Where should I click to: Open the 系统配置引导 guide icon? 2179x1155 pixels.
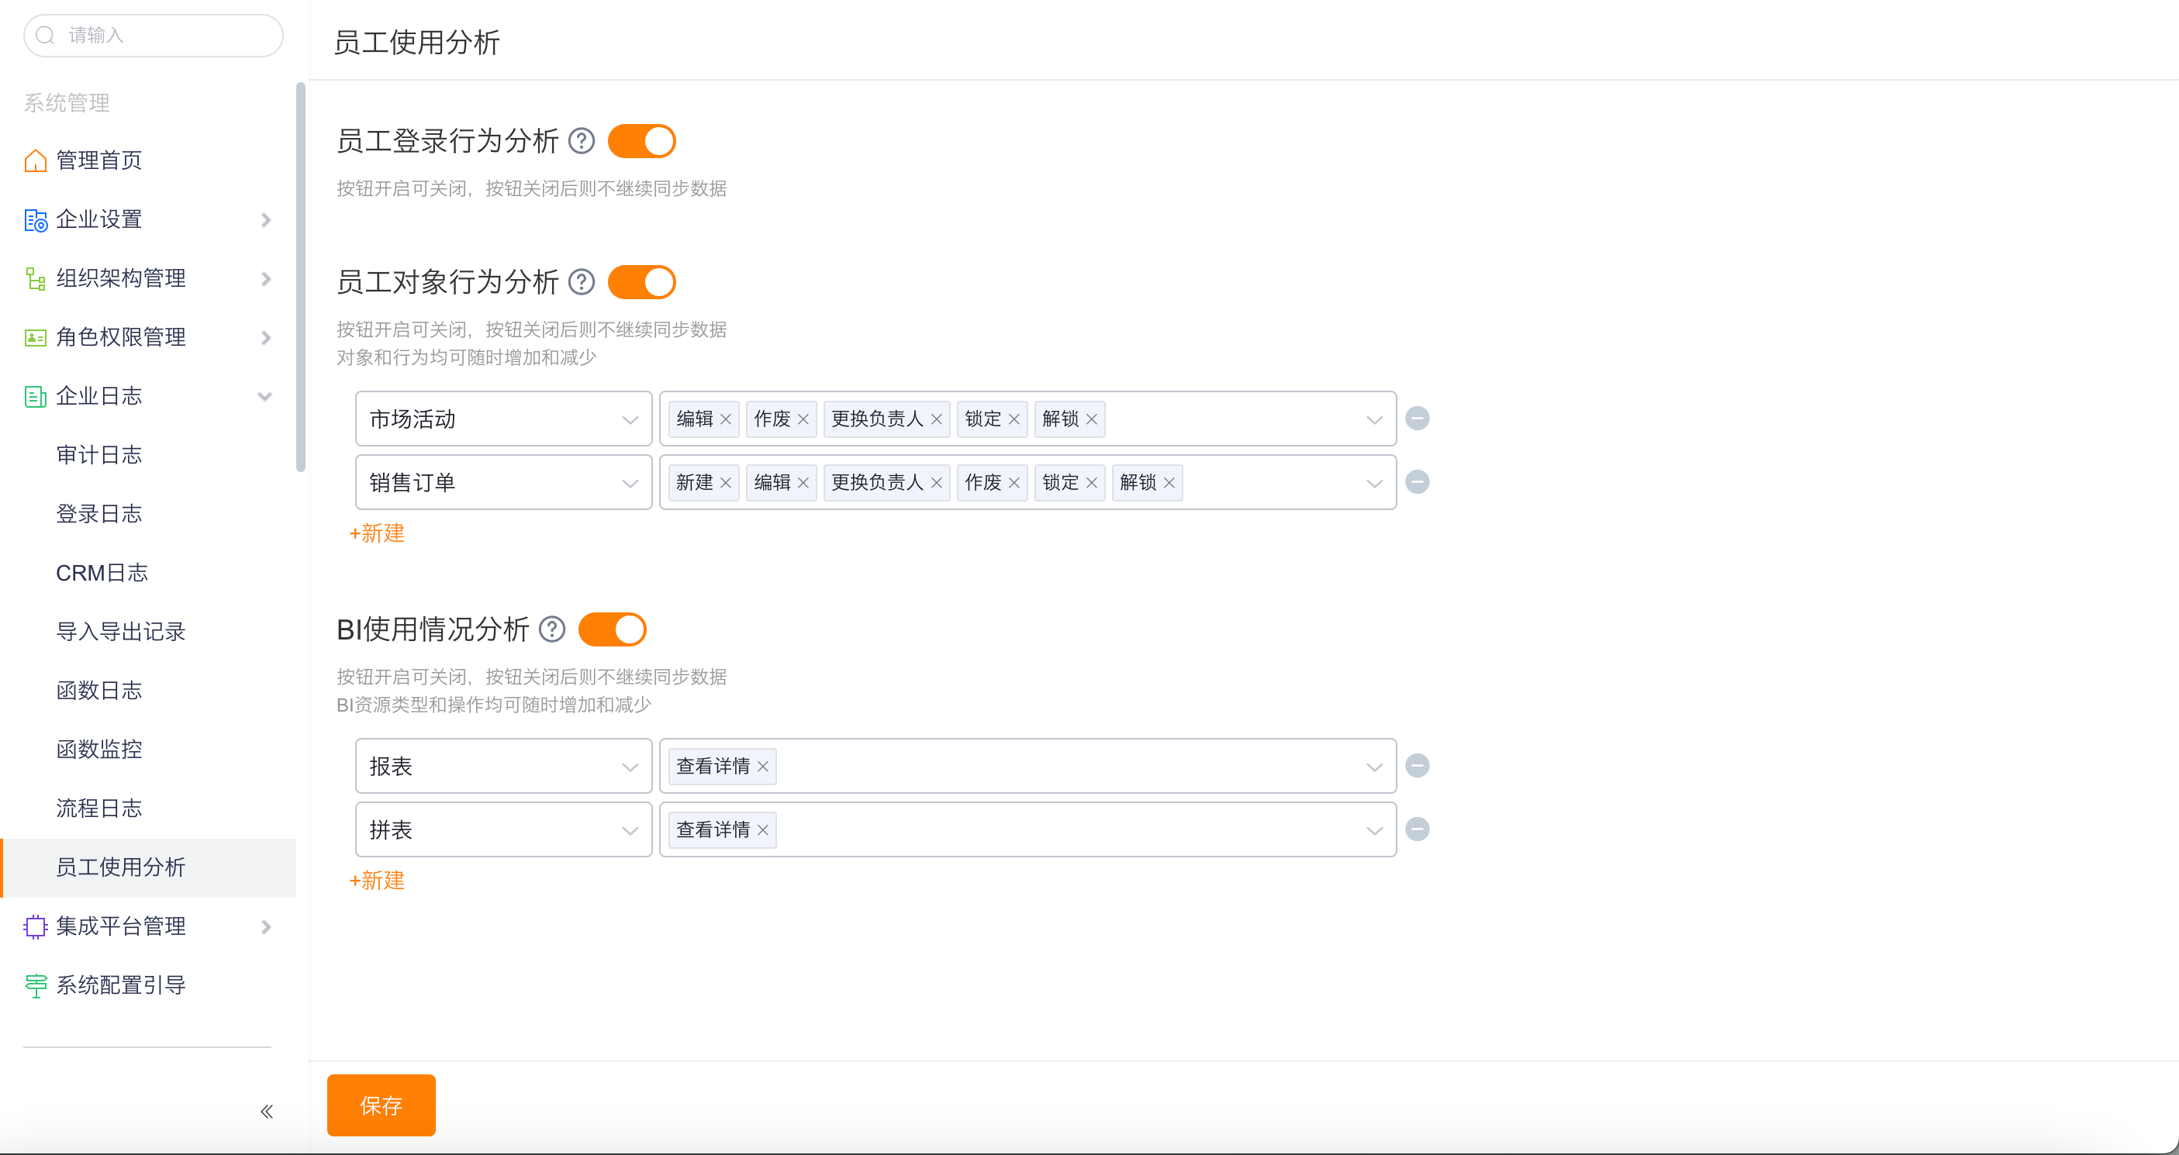[x=35, y=984]
